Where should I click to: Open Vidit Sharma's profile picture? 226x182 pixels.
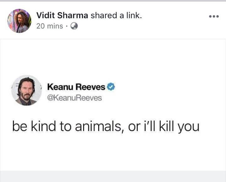19,21
